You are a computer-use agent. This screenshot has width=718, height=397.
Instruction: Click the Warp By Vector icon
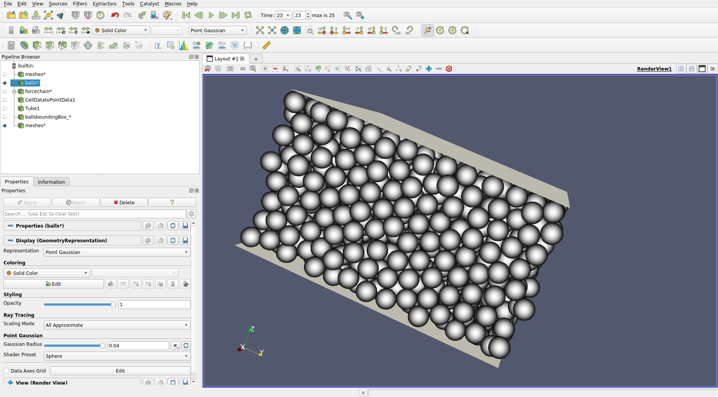click(x=114, y=45)
